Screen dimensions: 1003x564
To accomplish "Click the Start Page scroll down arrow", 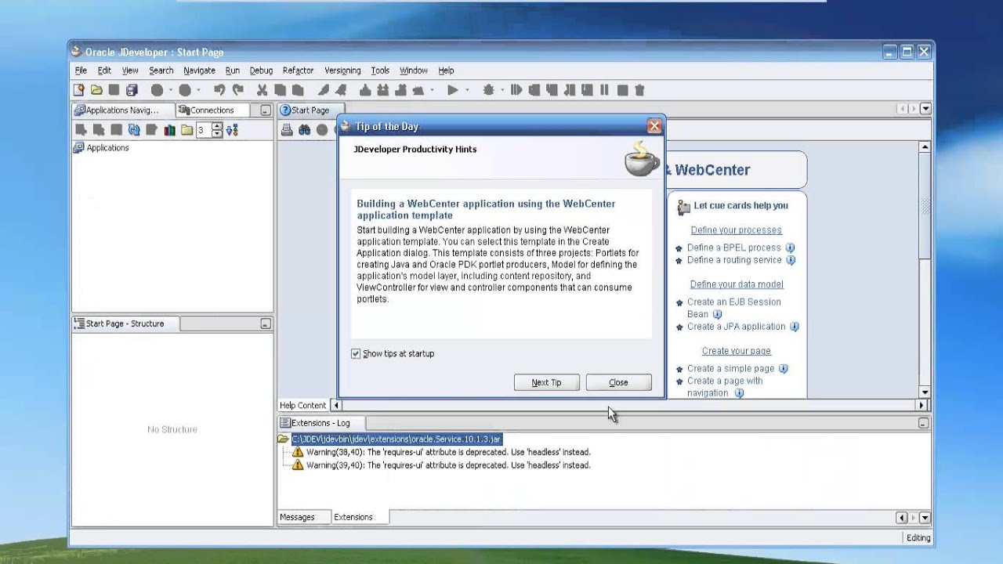I will (x=925, y=392).
